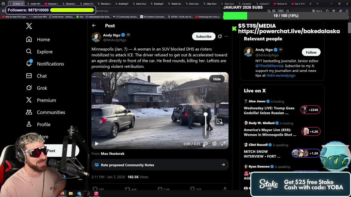Click @MrAndyNgo handle on the post
This screenshot has width=351, height=197.
(x=115, y=40)
